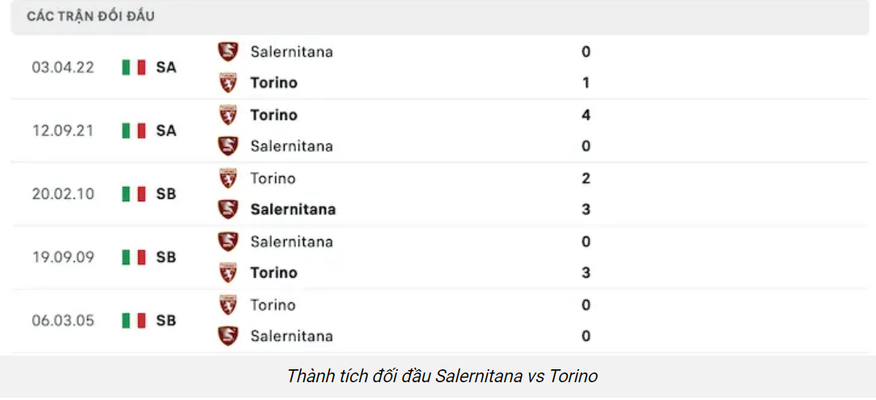Click bold Salernitana name in 20.02.10 match
This screenshot has width=876, height=400.
point(293,209)
